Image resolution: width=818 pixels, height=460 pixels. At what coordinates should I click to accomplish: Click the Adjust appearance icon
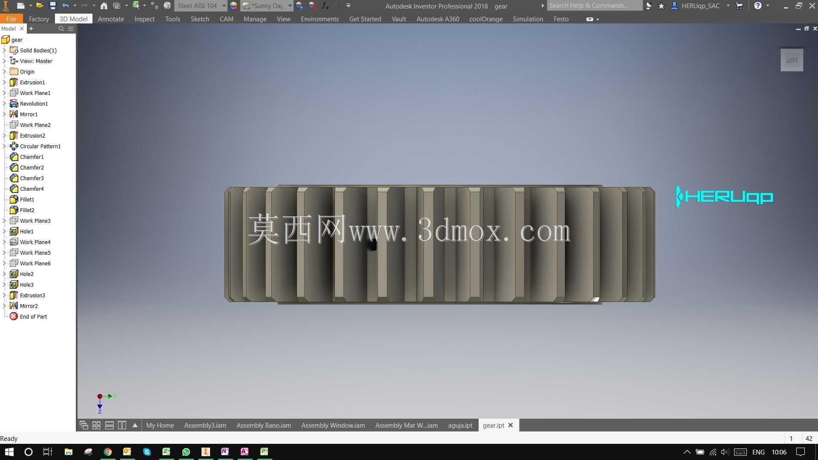tap(300, 6)
